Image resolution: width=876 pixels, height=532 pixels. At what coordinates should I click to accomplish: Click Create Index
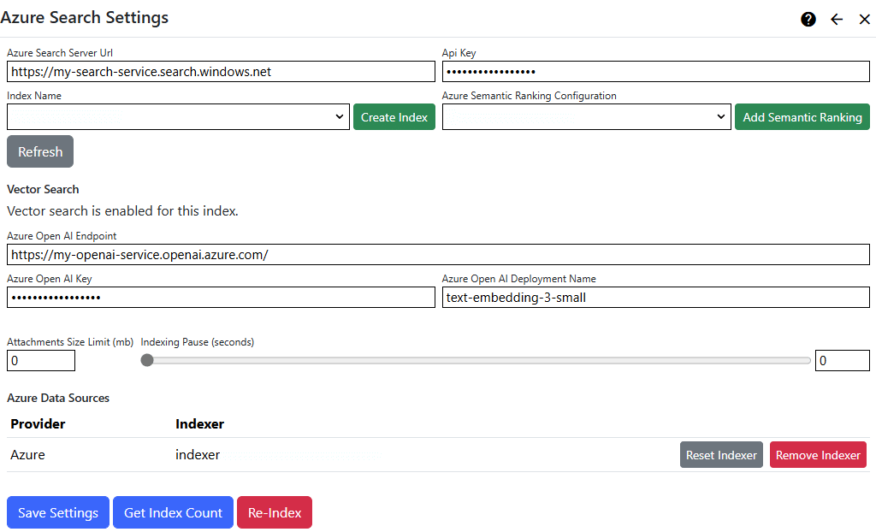click(x=394, y=116)
